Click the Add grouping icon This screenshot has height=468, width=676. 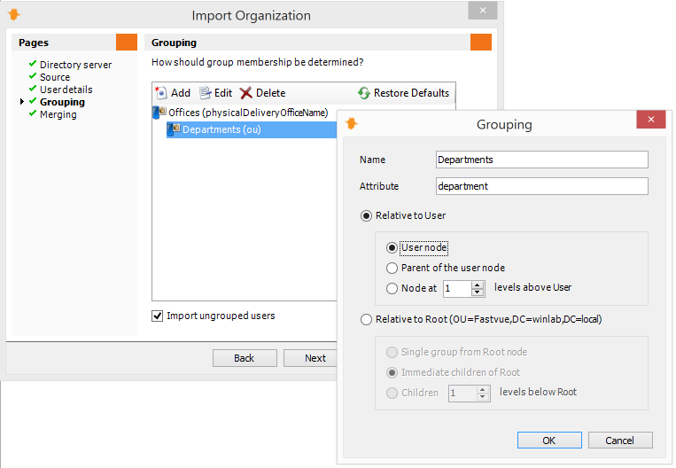[x=161, y=93]
